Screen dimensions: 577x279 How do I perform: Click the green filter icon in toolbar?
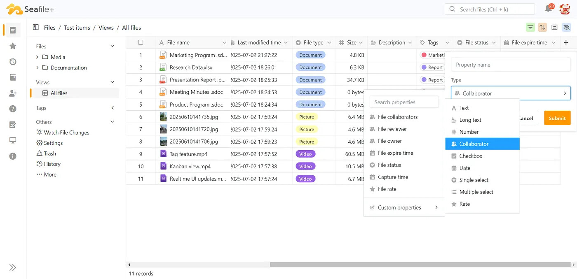pyautogui.click(x=530, y=28)
